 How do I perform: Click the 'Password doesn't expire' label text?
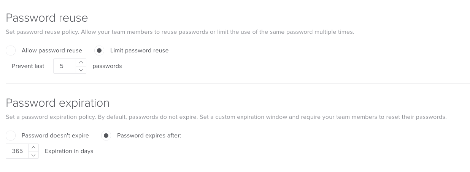[x=55, y=136]
